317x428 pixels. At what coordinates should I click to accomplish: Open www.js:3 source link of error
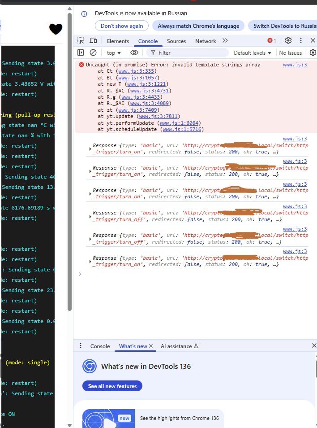pyautogui.click(x=295, y=65)
